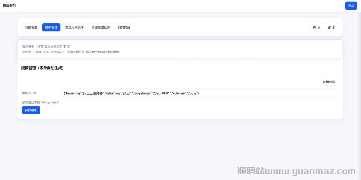The width and height of the screenshot is (361, 180).
Task: Place cursor on 2026-10-01 in JSON field
Action: click(161, 93)
